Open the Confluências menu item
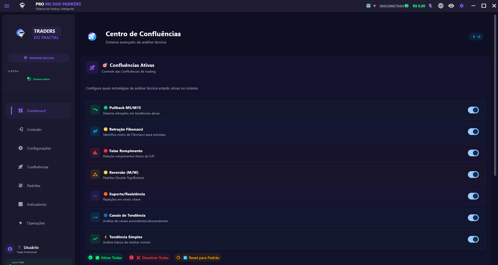 tap(37, 167)
